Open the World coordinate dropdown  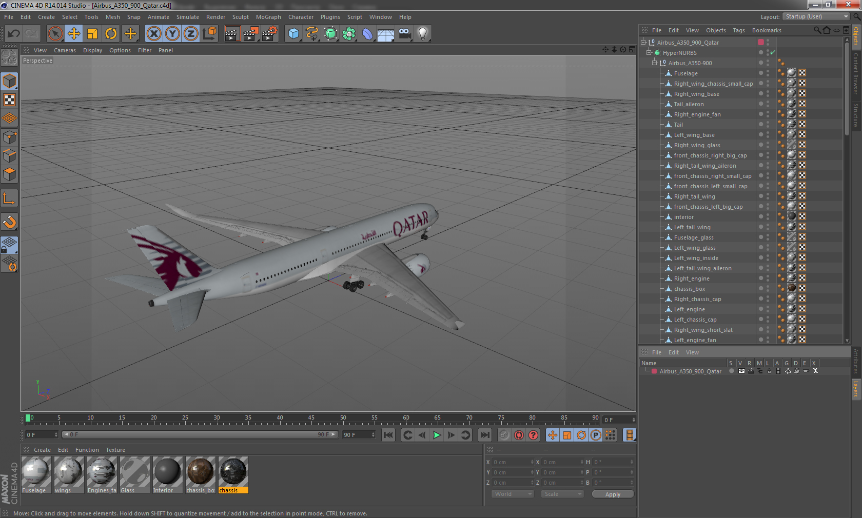pyautogui.click(x=512, y=494)
